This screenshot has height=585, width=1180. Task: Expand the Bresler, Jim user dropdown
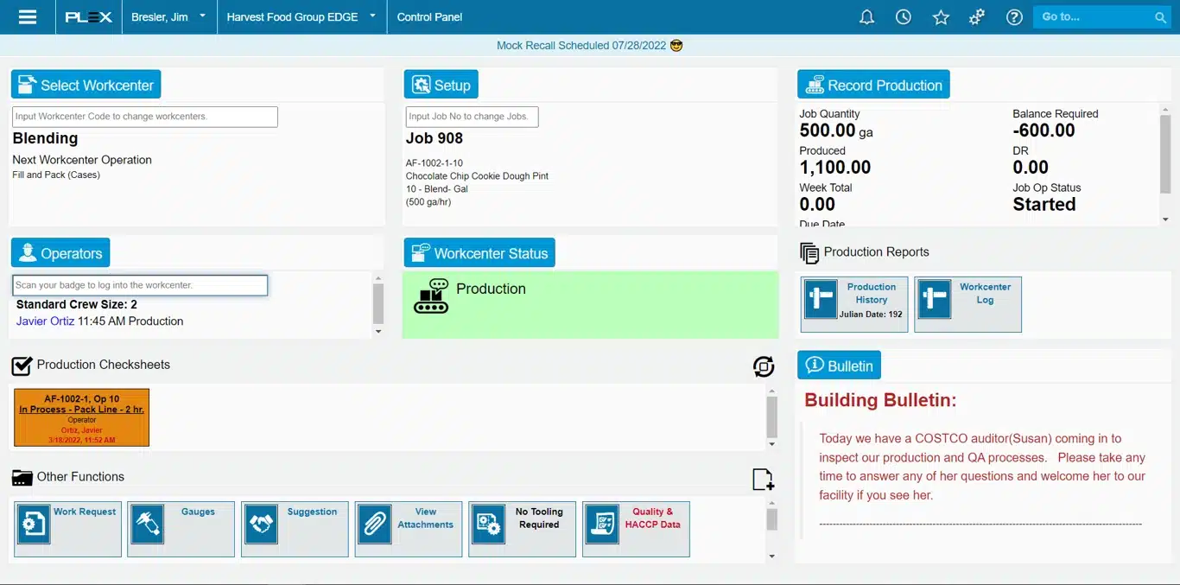coord(169,16)
